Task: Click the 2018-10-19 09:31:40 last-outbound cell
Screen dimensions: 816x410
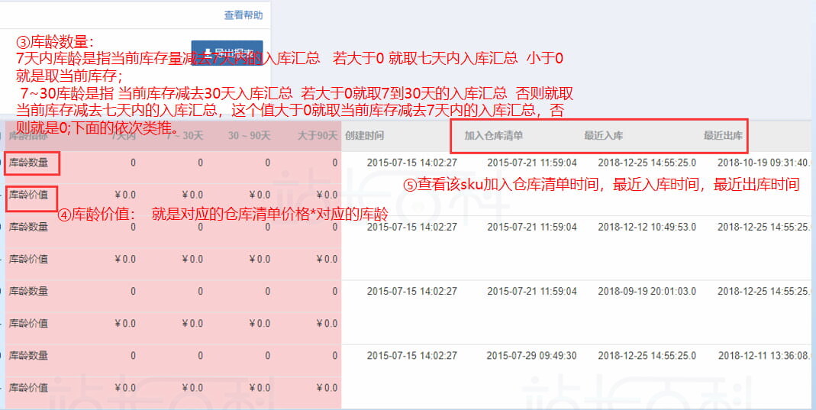Action: tap(764, 163)
